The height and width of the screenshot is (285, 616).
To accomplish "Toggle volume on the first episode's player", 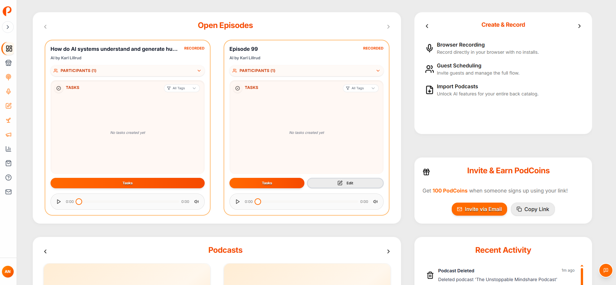I will (x=197, y=202).
